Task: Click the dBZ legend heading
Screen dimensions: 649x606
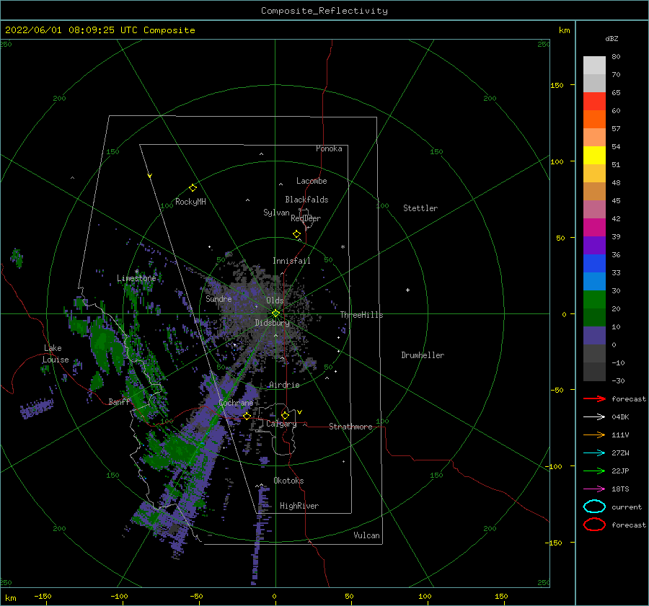Action: [612, 38]
